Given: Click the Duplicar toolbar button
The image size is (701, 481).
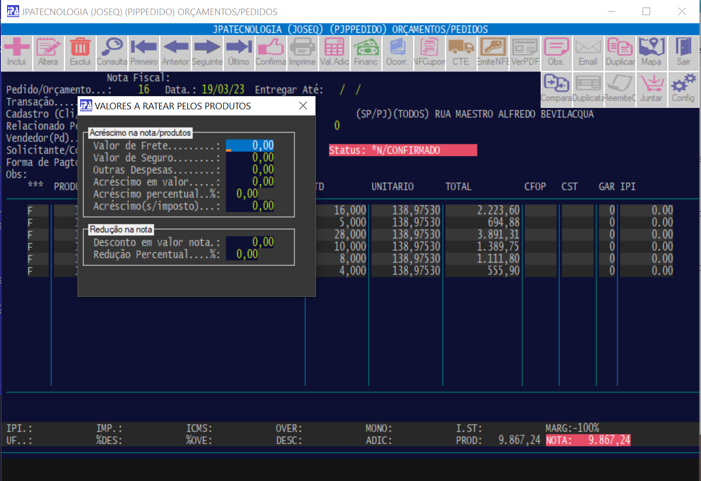Looking at the screenshot, I should (620, 52).
